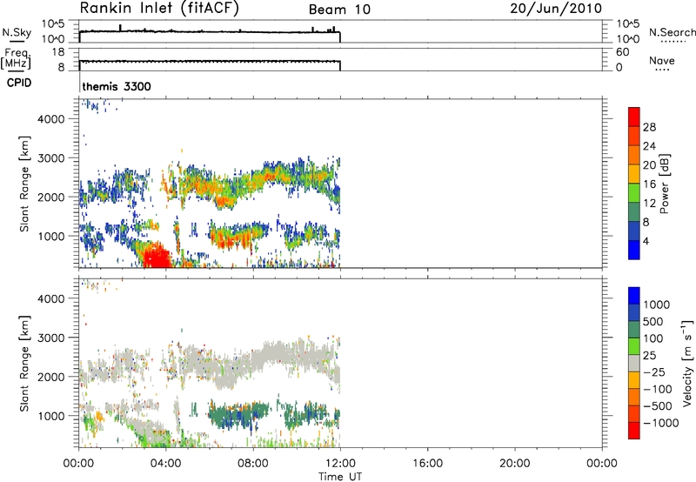The width and height of the screenshot is (696, 482).
Task: Click the "Freq. [MHz]" axis label
Action: 16,59
